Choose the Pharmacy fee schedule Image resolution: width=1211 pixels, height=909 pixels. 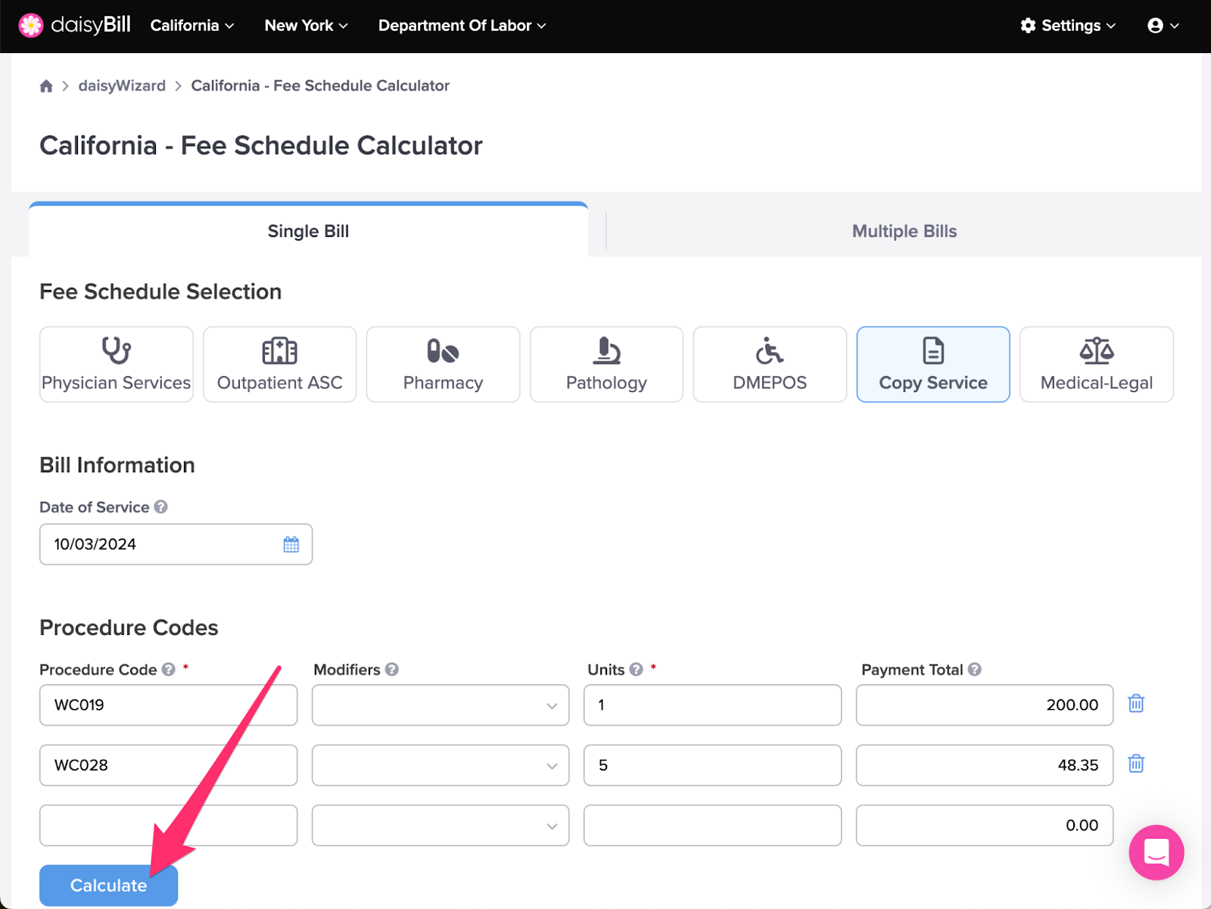pyautogui.click(x=444, y=364)
